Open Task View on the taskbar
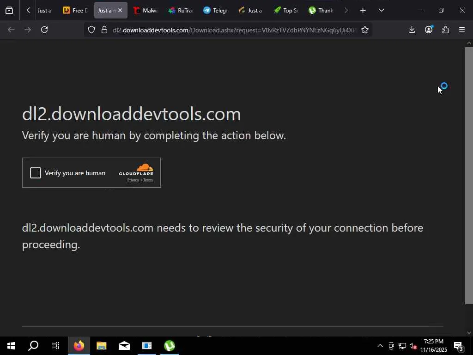The image size is (473, 355). point(55,346)
